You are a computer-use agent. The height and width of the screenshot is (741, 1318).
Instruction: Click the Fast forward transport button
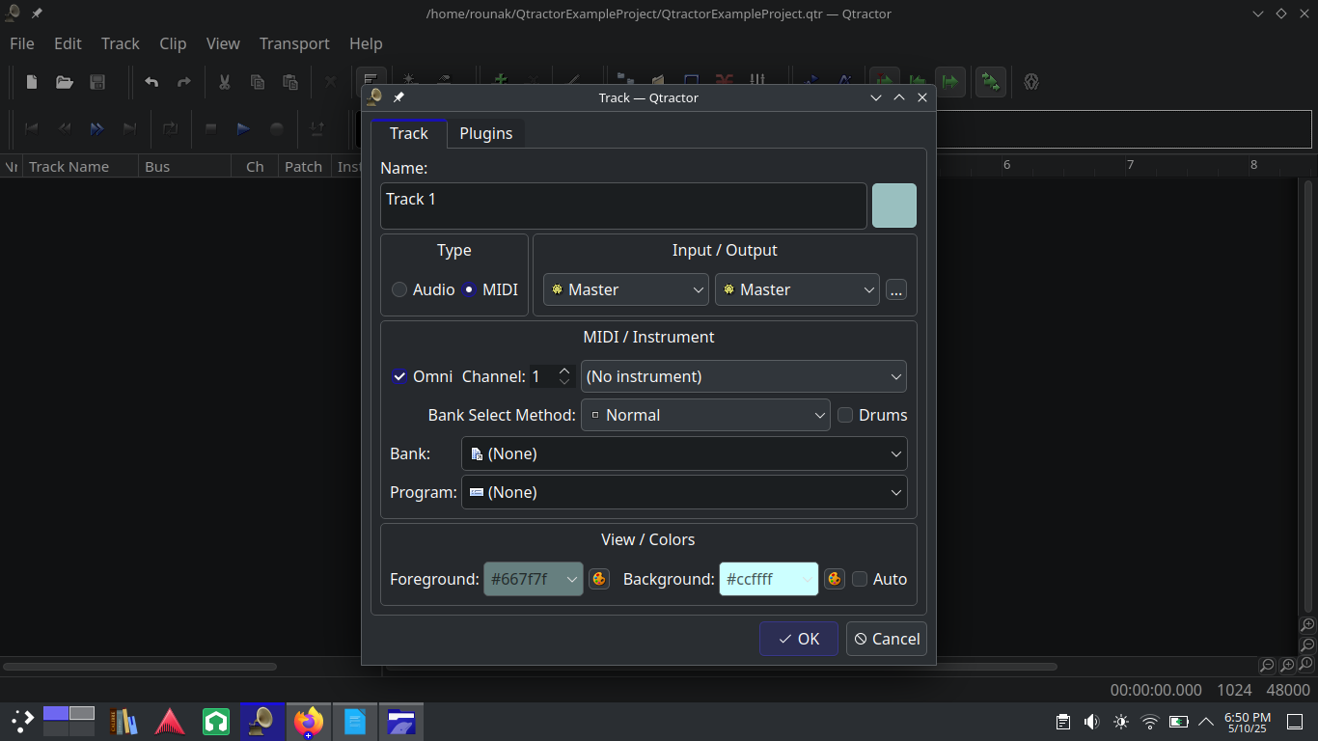click(x=97, y=128)
